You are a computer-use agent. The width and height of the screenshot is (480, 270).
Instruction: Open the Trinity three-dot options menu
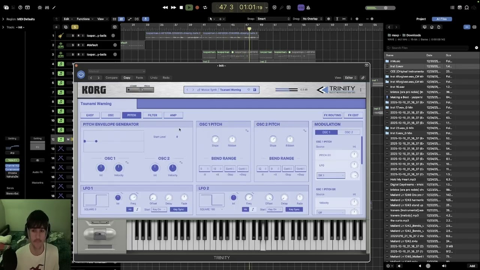click(361, 90)
